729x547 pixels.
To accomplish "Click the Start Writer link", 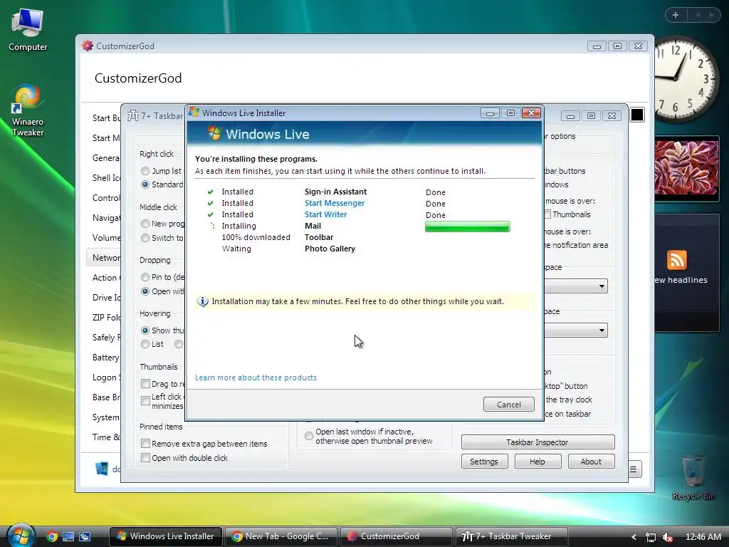I will [325, 214].
